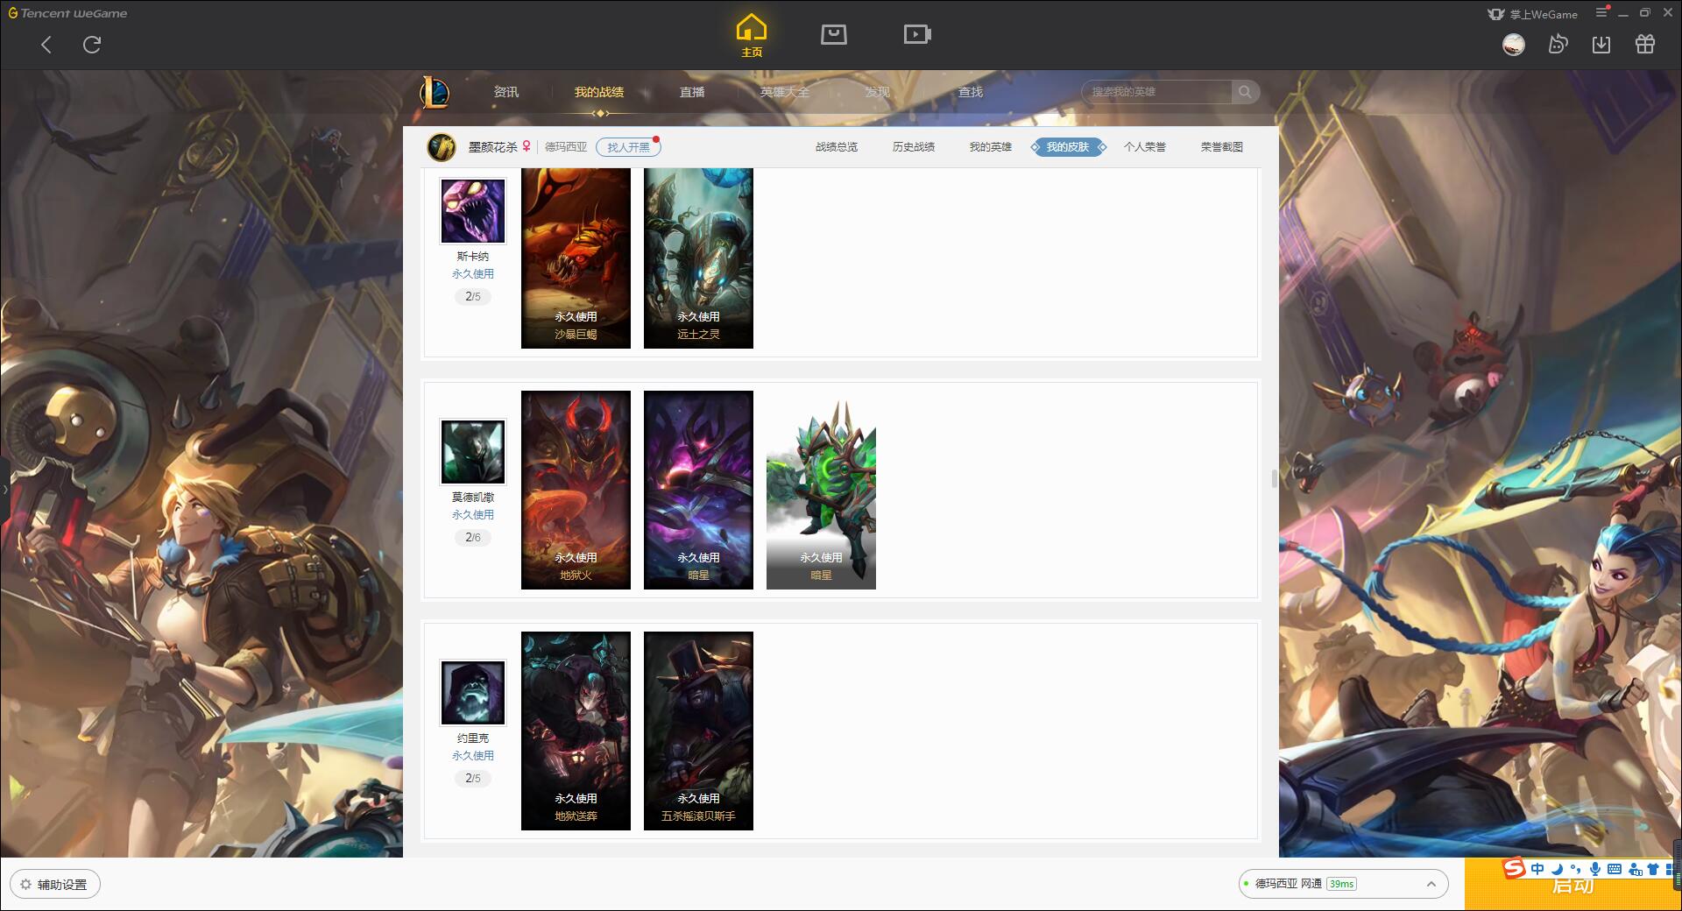This screenshot has height=911, width=1682.
Task: Open the 直播 live tab
Action: pyautogui.click(x=692, y=92)
